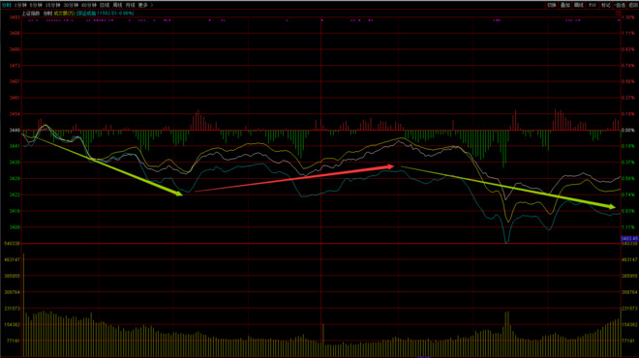Click the 标记 mark button

click(606, 5)
